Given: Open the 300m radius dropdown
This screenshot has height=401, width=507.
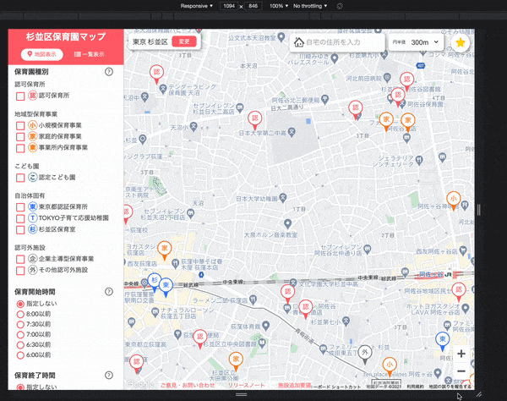Looking at the screenshot, I should (x=424, y=42).
